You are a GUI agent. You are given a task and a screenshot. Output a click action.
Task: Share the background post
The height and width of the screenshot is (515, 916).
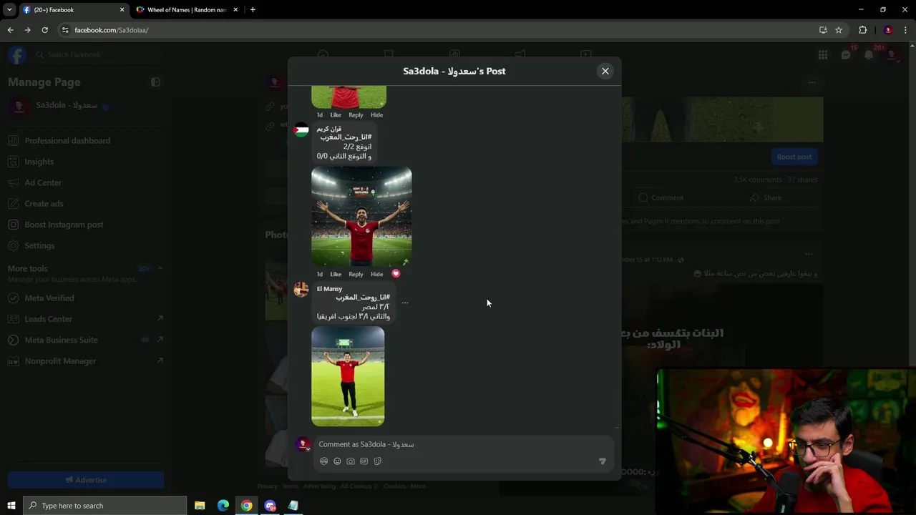pyautogui.click(x=766, y=197)
